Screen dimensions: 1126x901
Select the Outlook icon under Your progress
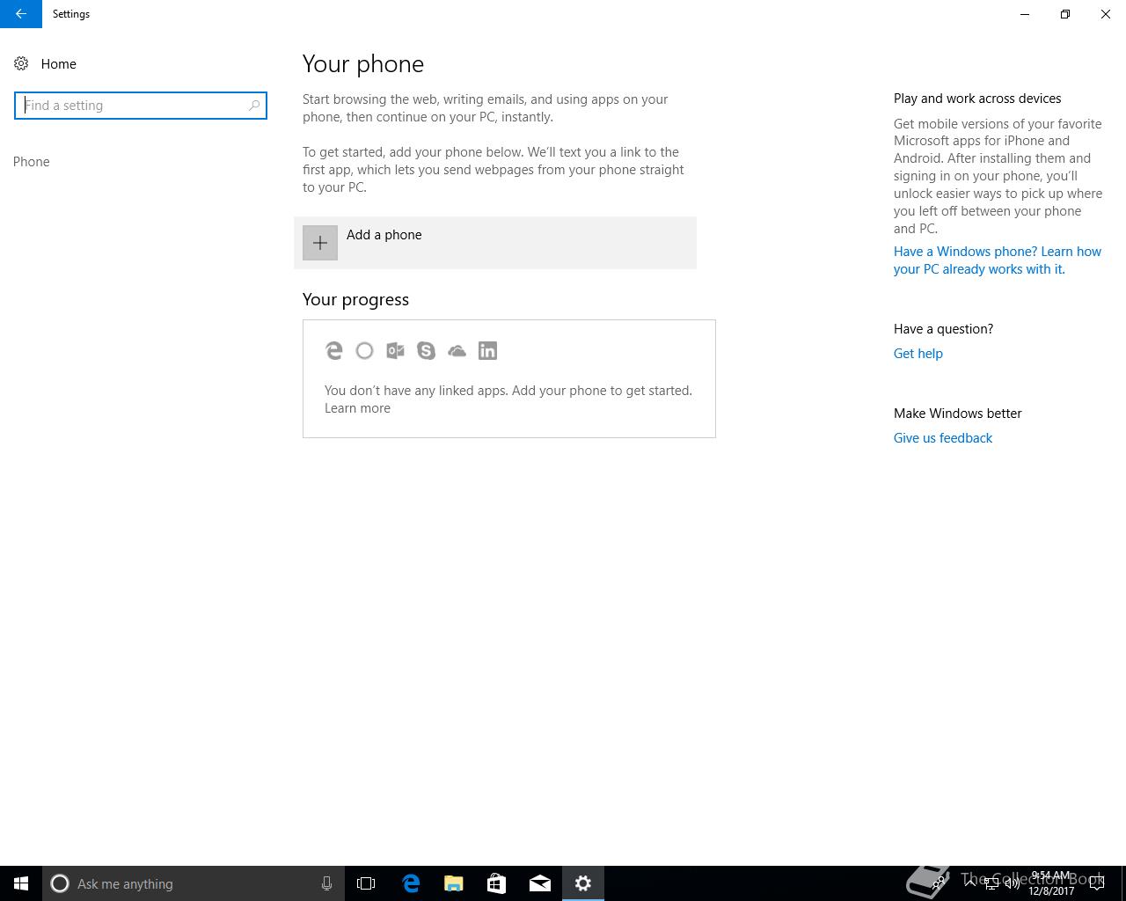pos(395,351)
